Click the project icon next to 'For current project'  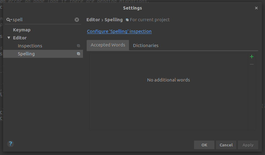point(127,20)
